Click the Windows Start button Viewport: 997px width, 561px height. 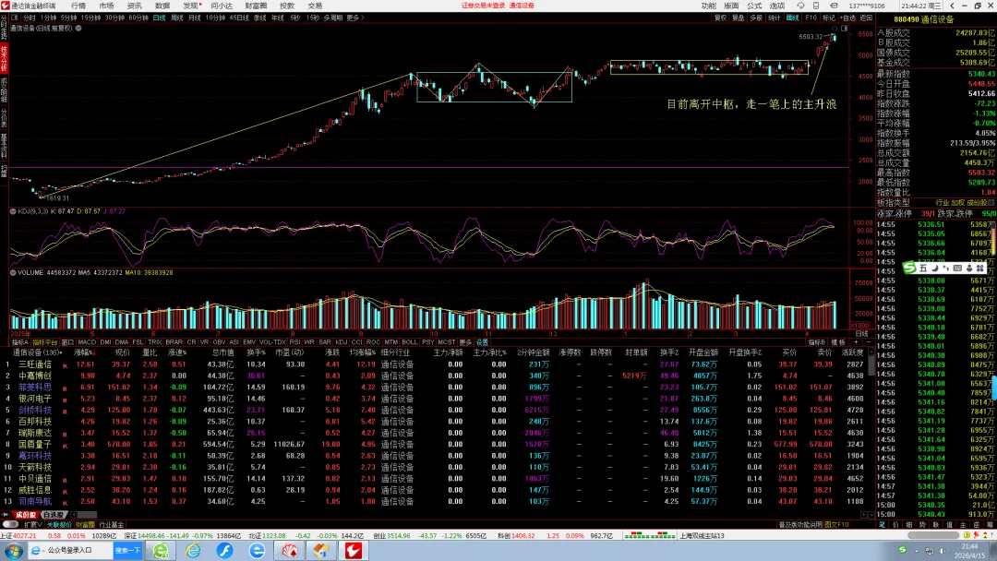(x=13, y=550)
